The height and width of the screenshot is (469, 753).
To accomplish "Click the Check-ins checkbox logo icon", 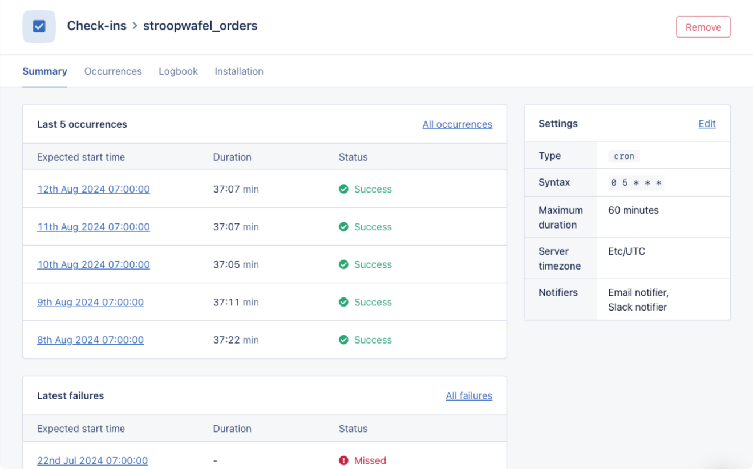I will pos(39,26).
